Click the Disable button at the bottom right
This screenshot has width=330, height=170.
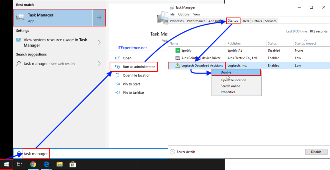(x=316, y=152)
